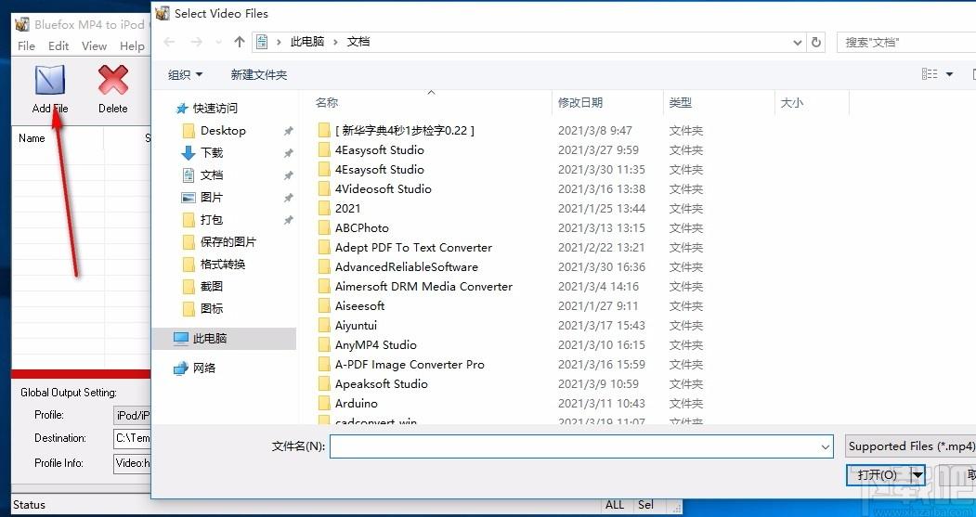Image resolution: width=976 pixels, height=517 pixels.
Task: Open Profile dropdown in Bluefox window
Action: click(132, 415)
